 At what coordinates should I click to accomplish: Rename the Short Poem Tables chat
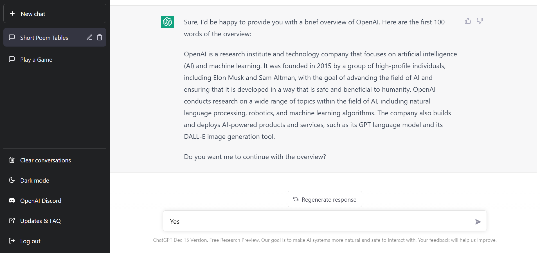coord(89,37)
